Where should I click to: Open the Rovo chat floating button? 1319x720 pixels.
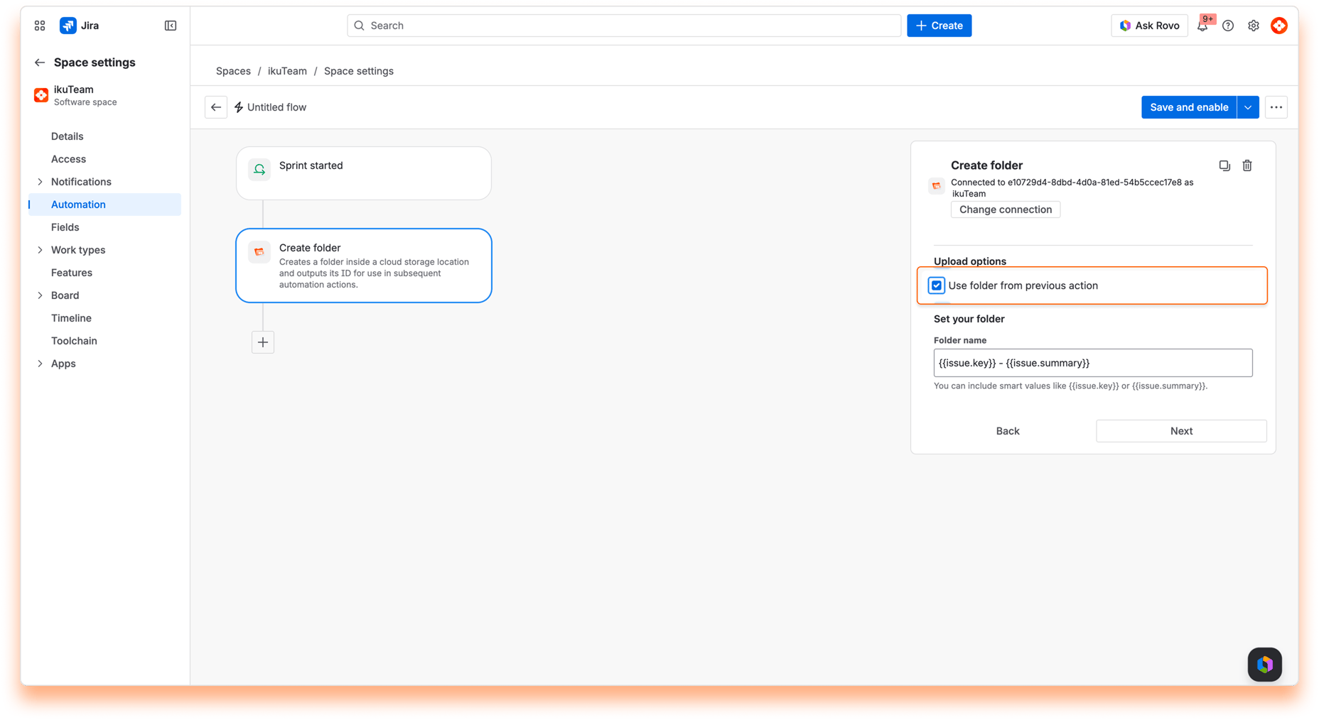[x=1265, y=665]
